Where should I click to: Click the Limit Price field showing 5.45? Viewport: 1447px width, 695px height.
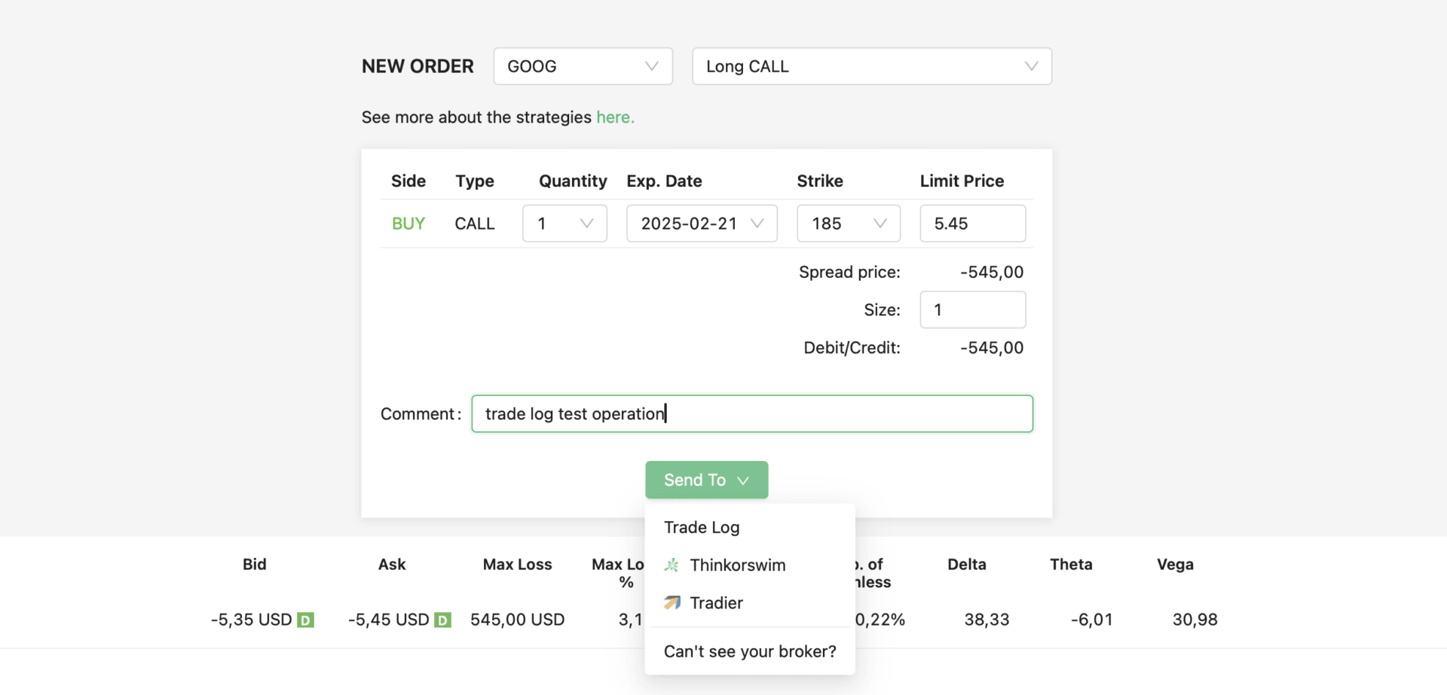click(x=972, y=224)
